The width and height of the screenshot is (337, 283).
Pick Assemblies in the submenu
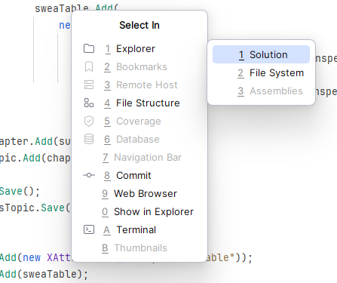point(261,91)
